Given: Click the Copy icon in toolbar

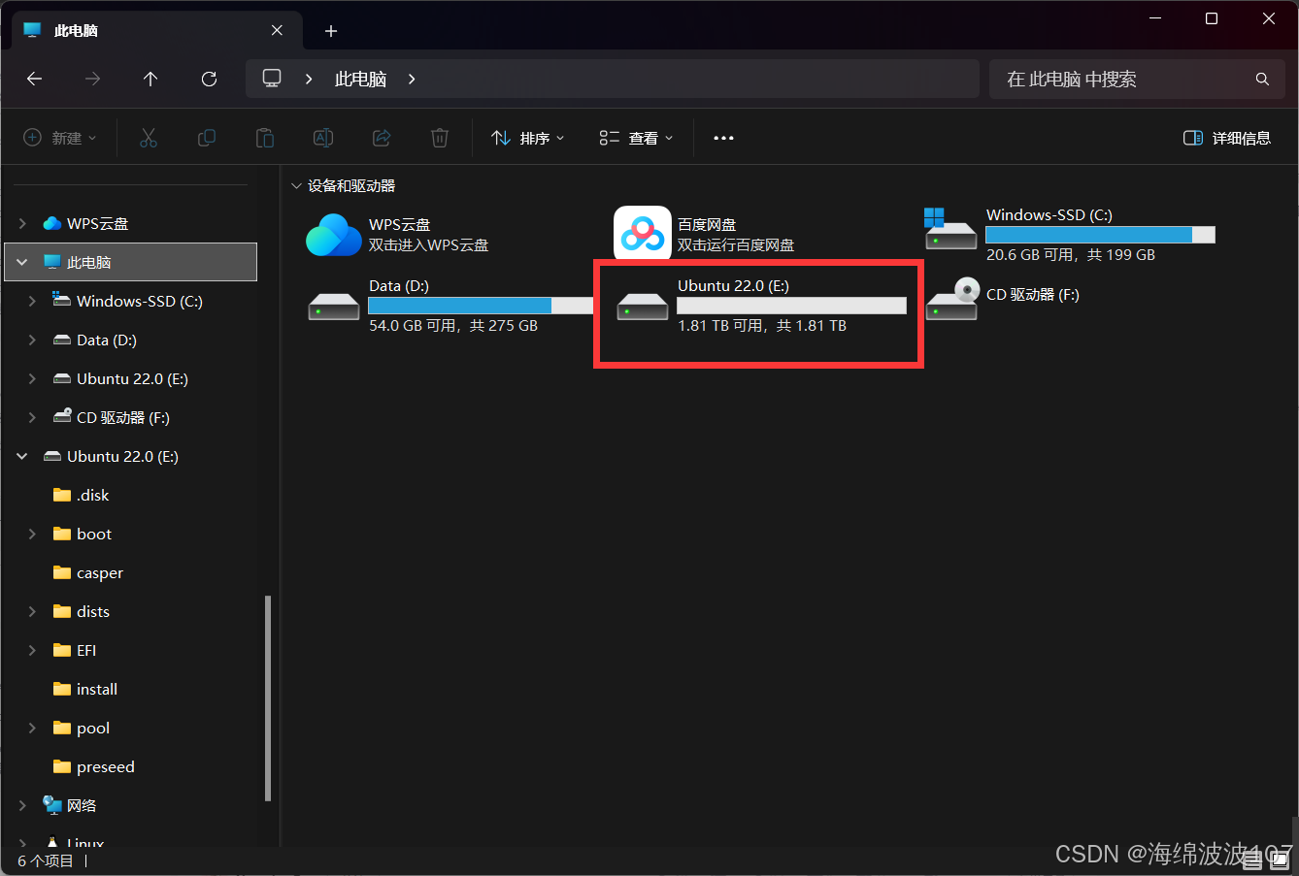Looking at the screenshot, I should pyautogui.click(x=207, y=138).
